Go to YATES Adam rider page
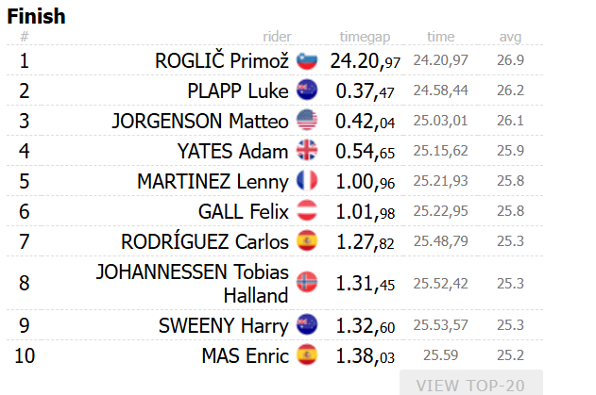This screenshot has height=395, width=596. click(x=232, y=150)
